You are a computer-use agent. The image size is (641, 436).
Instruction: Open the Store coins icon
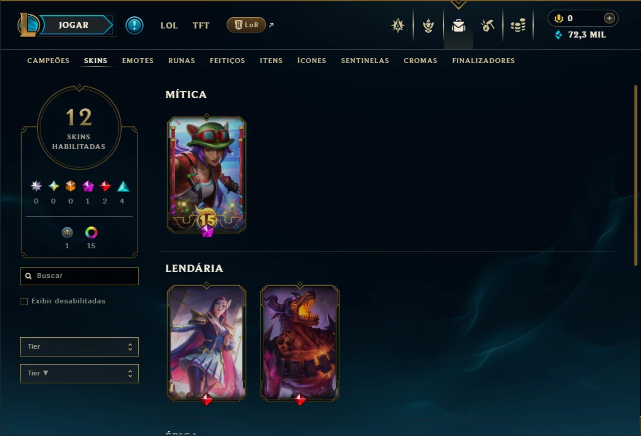tap(518, 26)
